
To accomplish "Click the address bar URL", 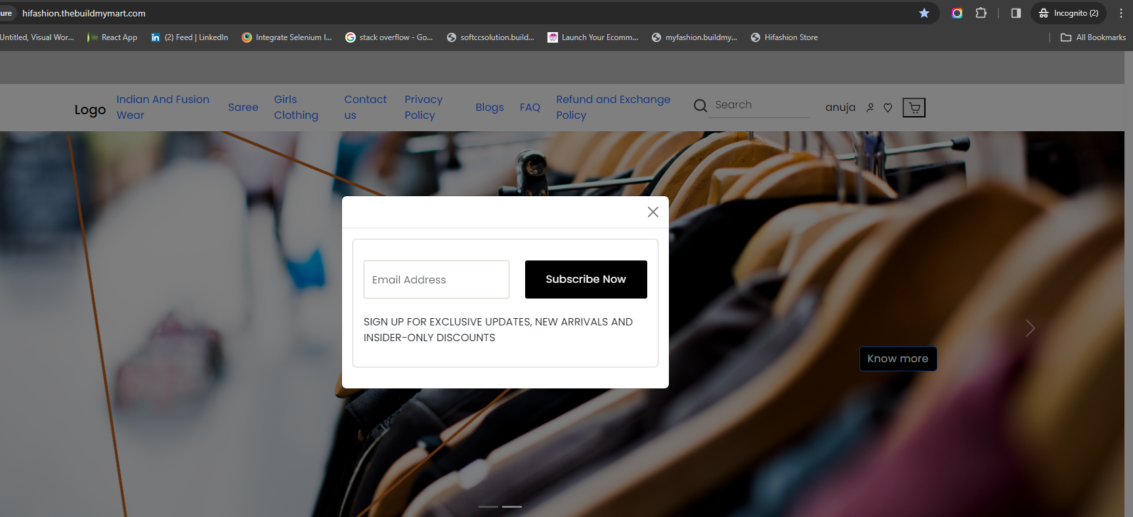I will pyautogui.click(x=84, y=13).
